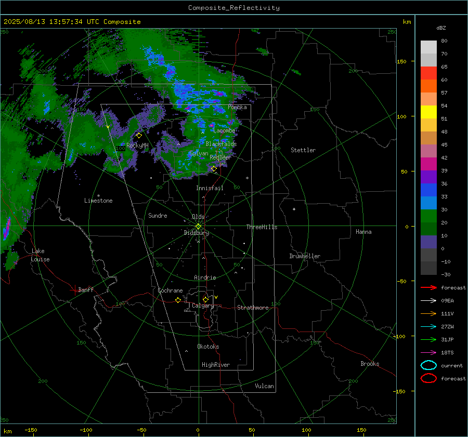Click the cyan 27ZW arrow icon
This screenshot has width=468, height=437.
click(428, 327)
